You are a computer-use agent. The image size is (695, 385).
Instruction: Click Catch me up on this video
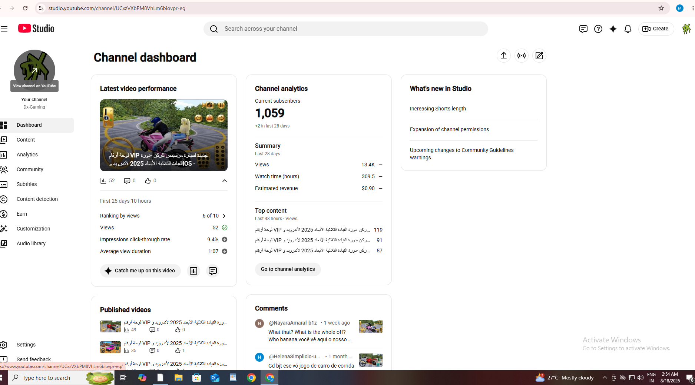click(140, 271)
